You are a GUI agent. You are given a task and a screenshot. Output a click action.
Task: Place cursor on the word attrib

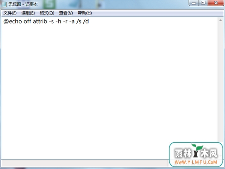point(40,22)
